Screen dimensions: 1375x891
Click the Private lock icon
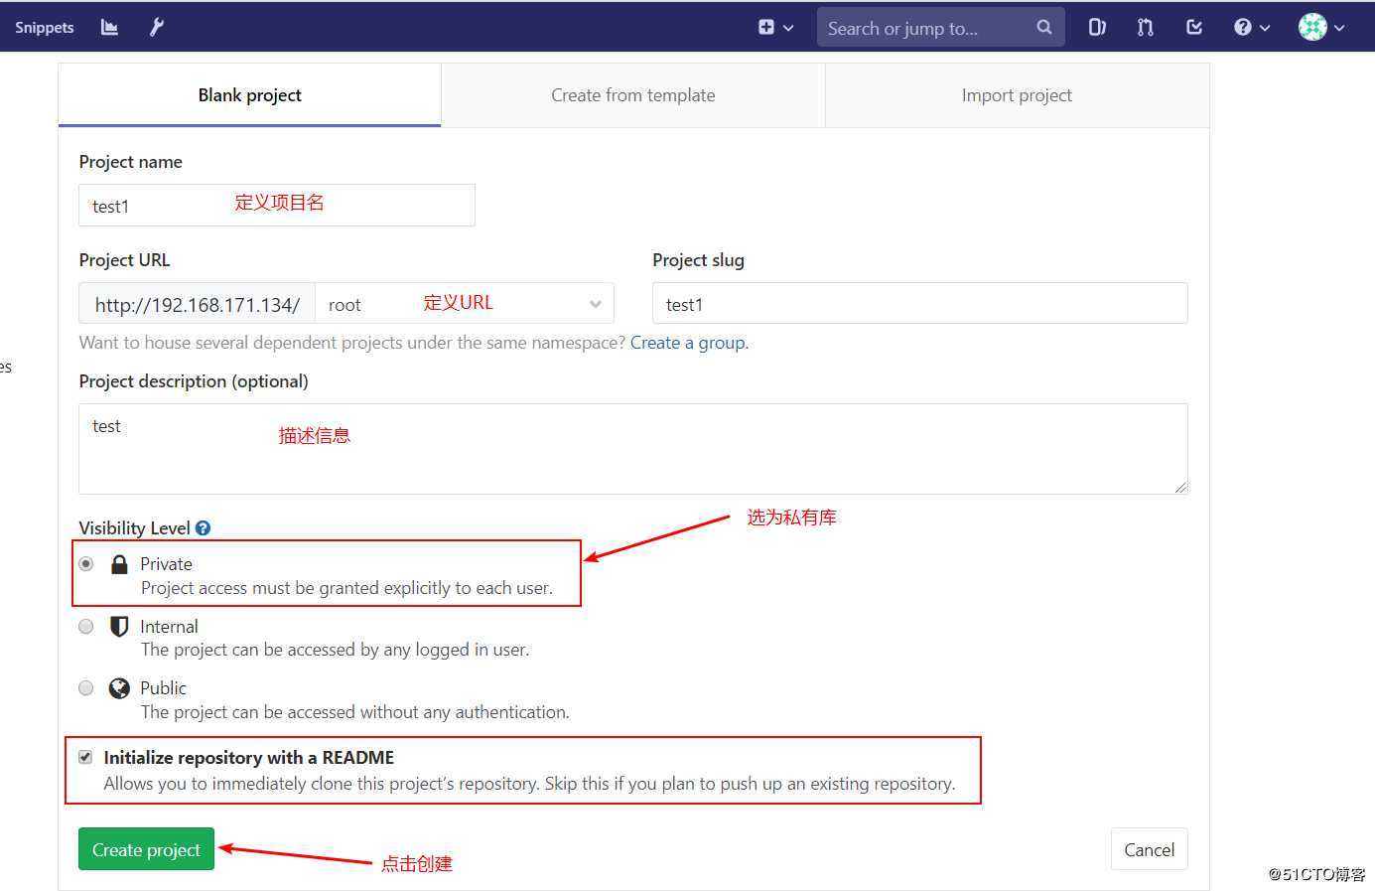pos(119,565)
